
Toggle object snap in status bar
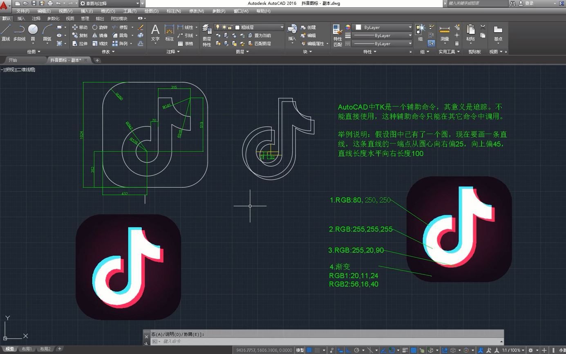tap(392, 350)
